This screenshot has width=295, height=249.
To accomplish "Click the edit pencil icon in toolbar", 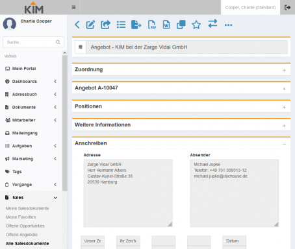I will click(90, 25).
